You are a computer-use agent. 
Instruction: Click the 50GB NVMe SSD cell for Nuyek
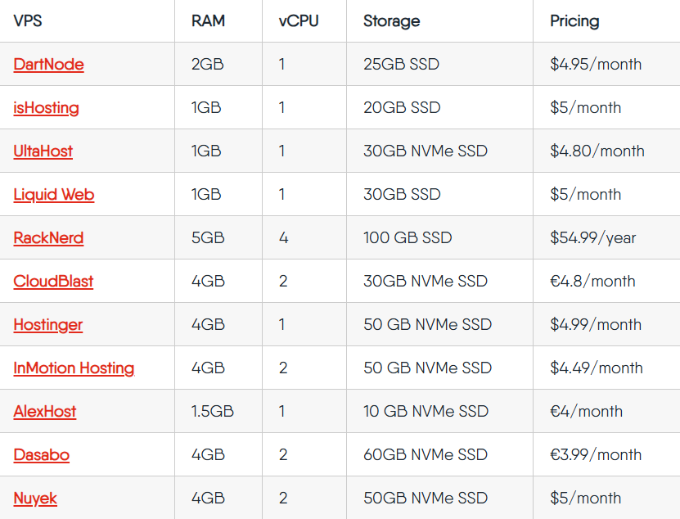(426, 499)
